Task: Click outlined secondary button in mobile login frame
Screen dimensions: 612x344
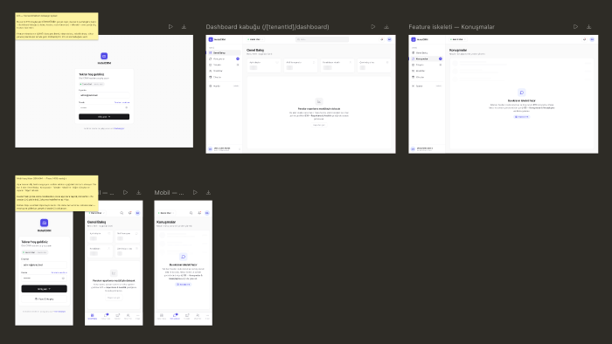Action: point(44,299)
